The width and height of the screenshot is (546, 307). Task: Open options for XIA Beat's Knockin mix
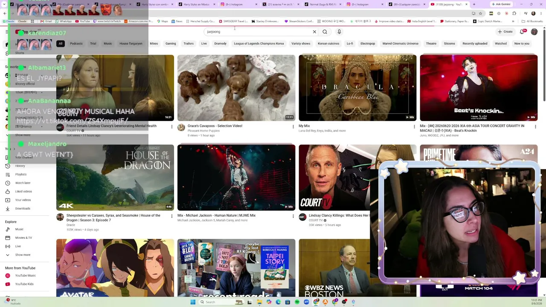(x=535, y=127)
